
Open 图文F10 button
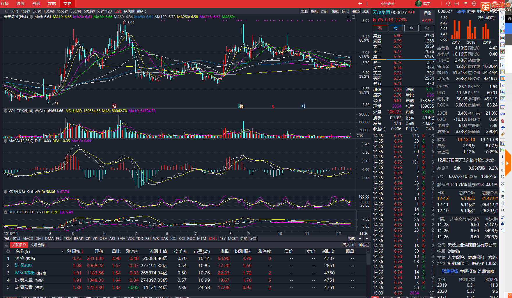pyautogui.click(x=349, y=245)
